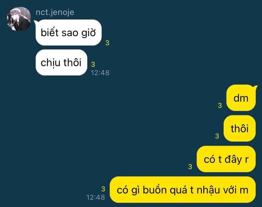Click read count next to "dm"

click(x=220, y=105)
